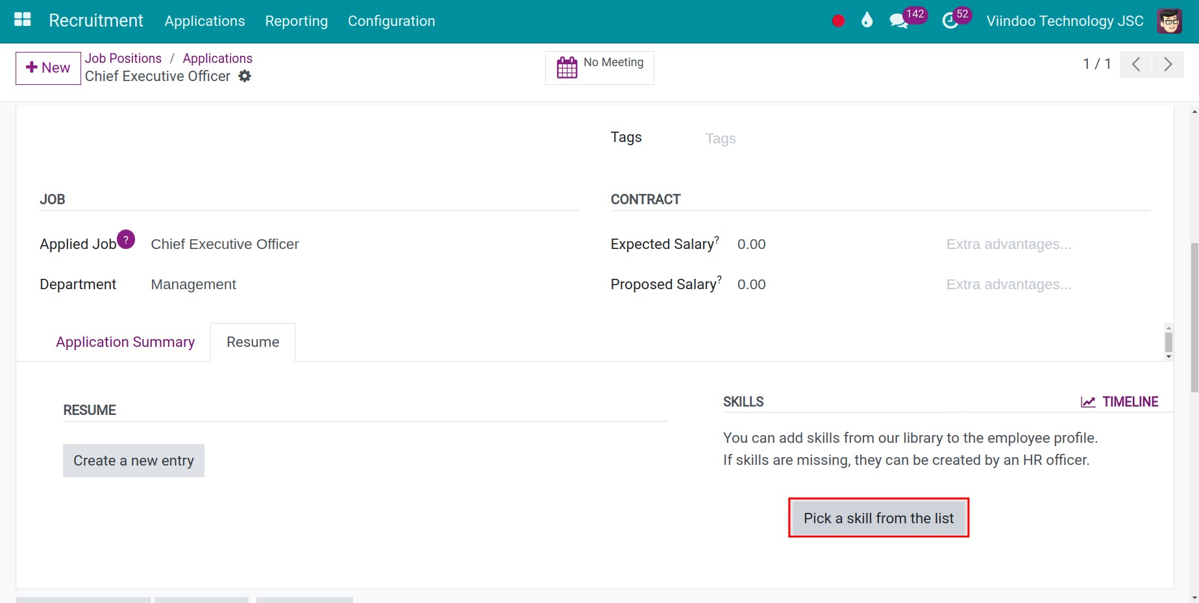1199x603 pixels.
Task: Click the Timeline chart icon
Action: tap(1088, 402)
